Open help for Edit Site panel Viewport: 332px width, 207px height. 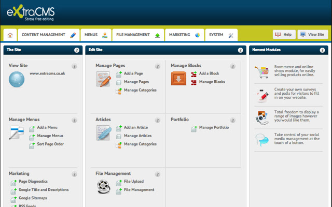240,50
